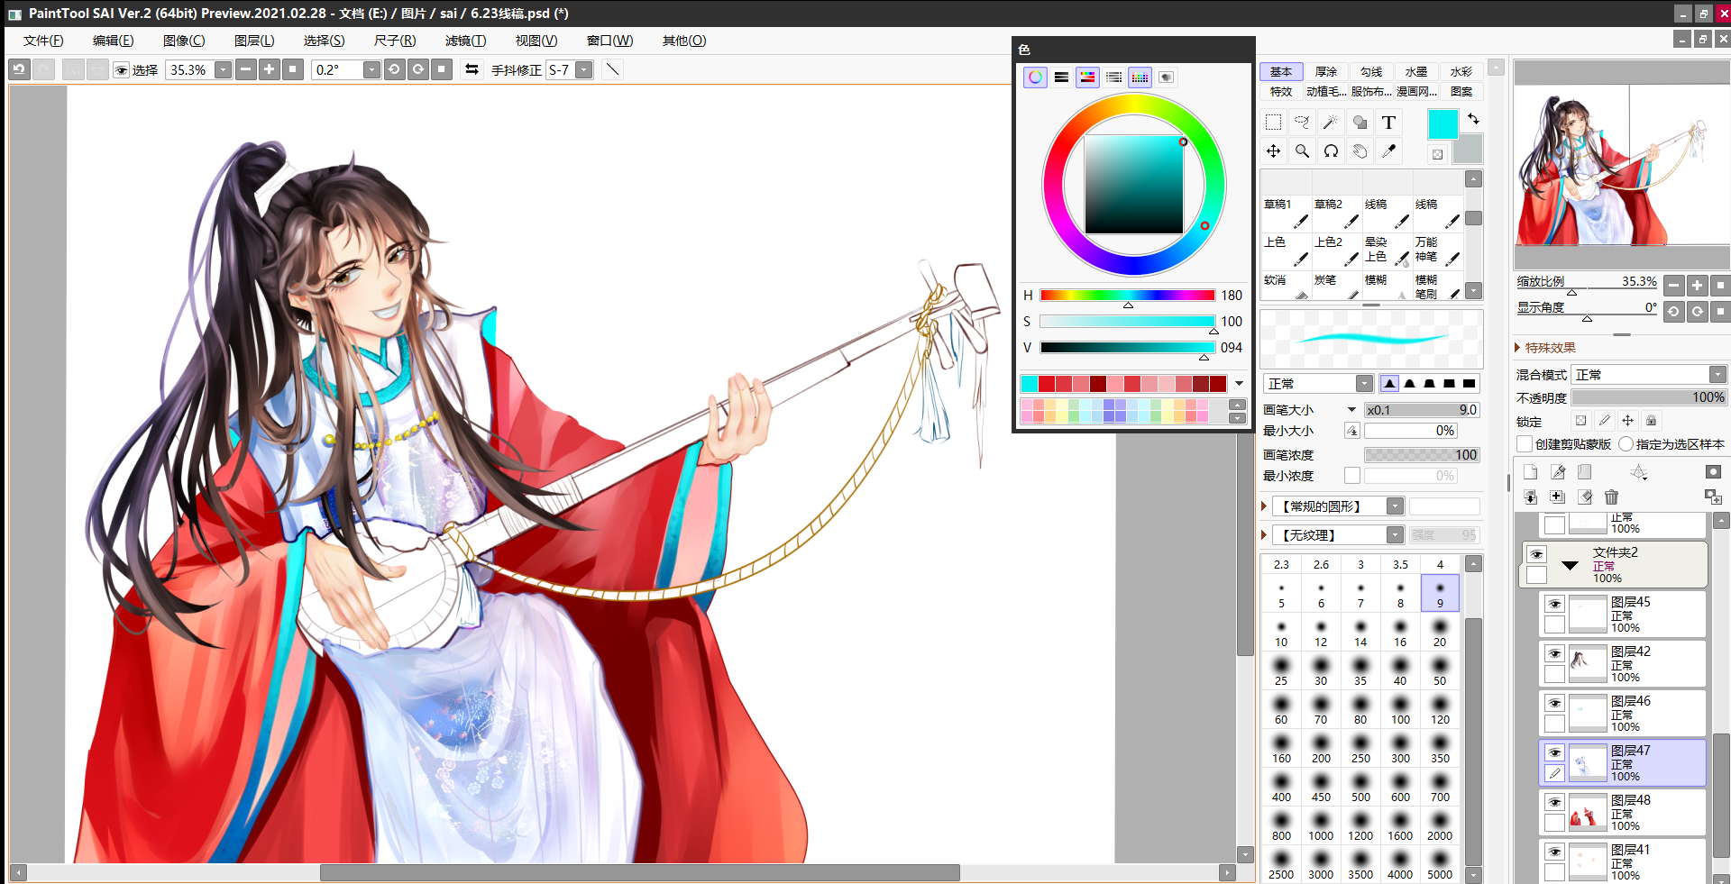Click the transparent color icon
1731x884 pixels.
click(1437, 154)
